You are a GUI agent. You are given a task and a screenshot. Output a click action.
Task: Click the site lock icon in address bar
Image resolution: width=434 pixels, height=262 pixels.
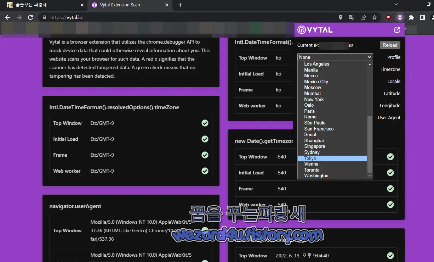[45, 17]
